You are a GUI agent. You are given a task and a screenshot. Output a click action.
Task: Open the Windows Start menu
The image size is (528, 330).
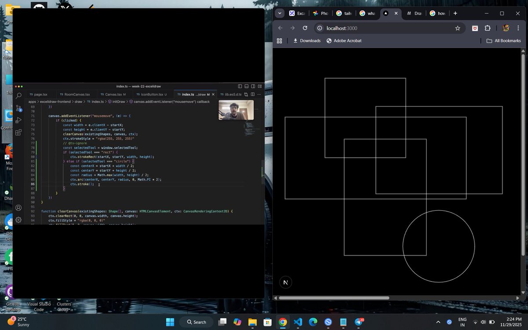tap(170, 322)
